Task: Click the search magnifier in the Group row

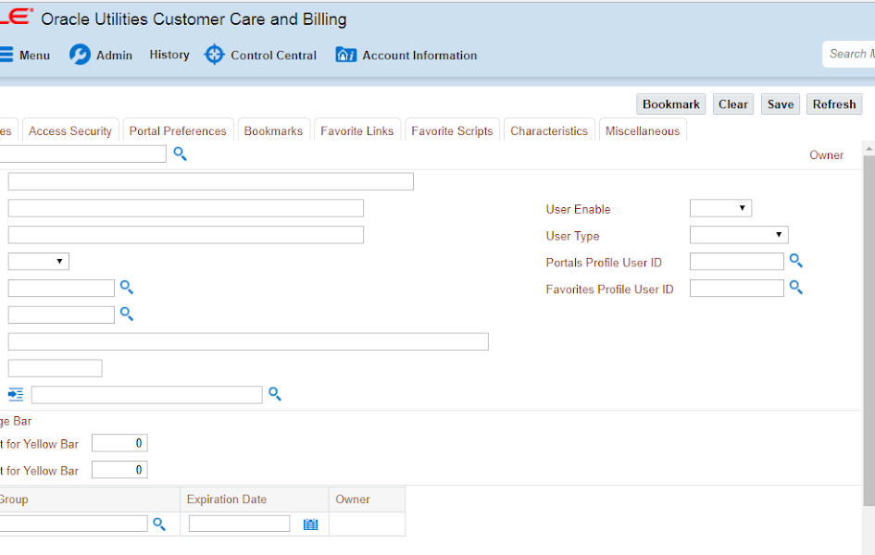Action: 159,524
